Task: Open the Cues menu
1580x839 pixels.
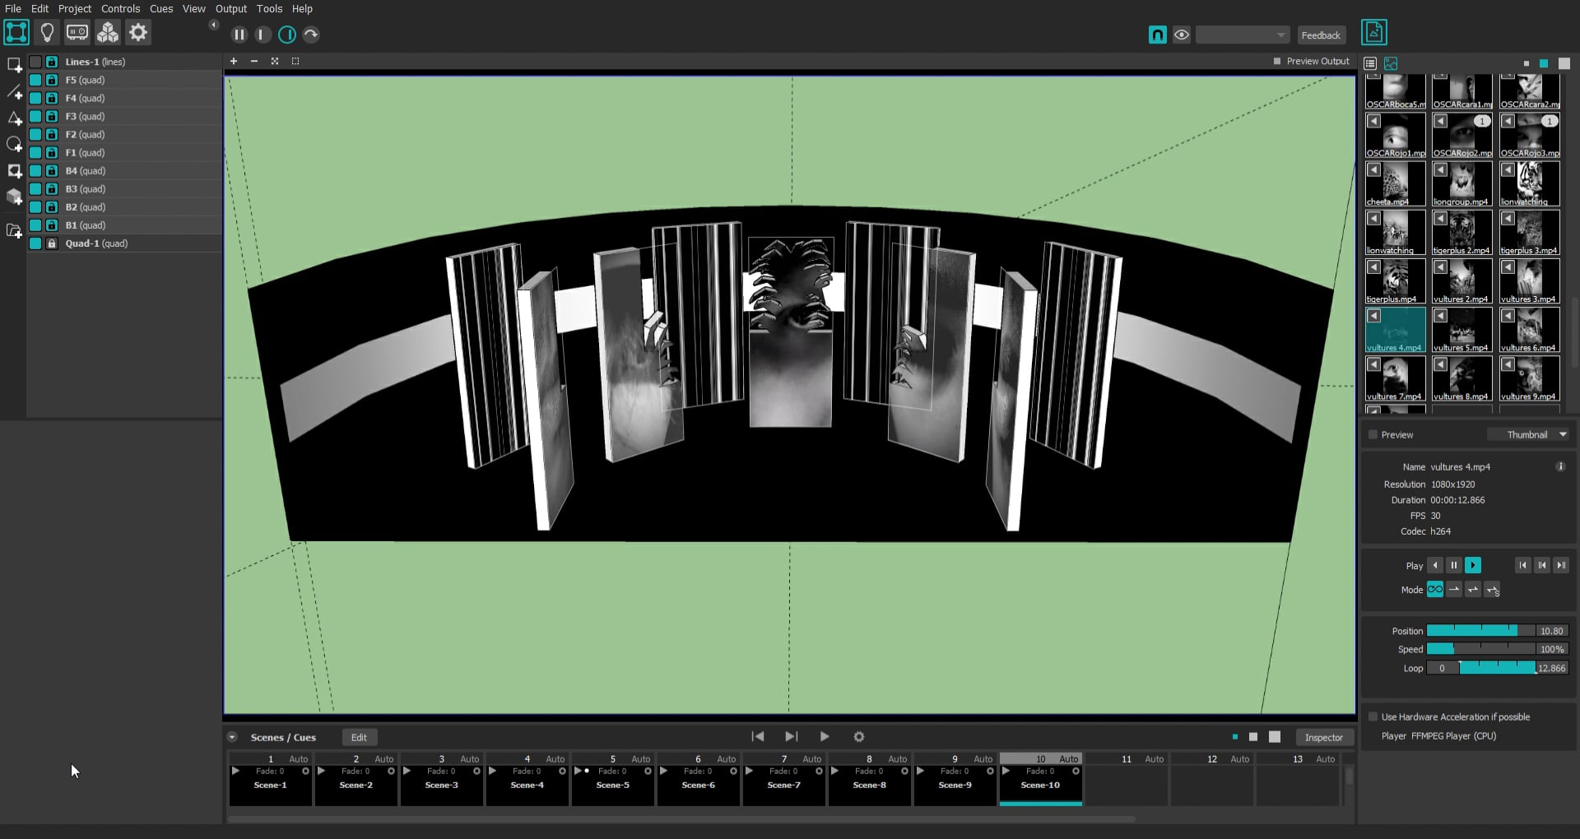Action: tap(161, 9)
